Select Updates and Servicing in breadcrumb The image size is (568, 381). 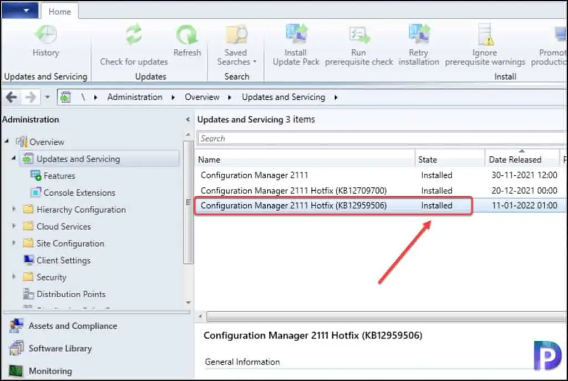283,97
